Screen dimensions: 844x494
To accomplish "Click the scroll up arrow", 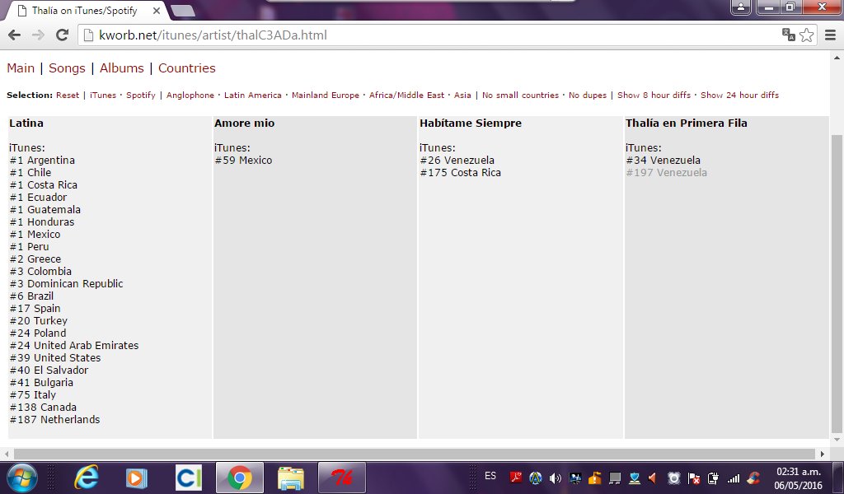I will pos(837,58).
